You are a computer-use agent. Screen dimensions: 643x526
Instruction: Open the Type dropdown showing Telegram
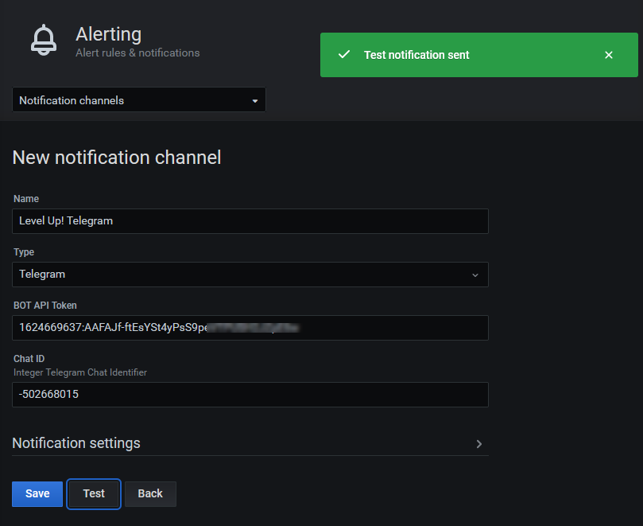(x=250, y=275)
